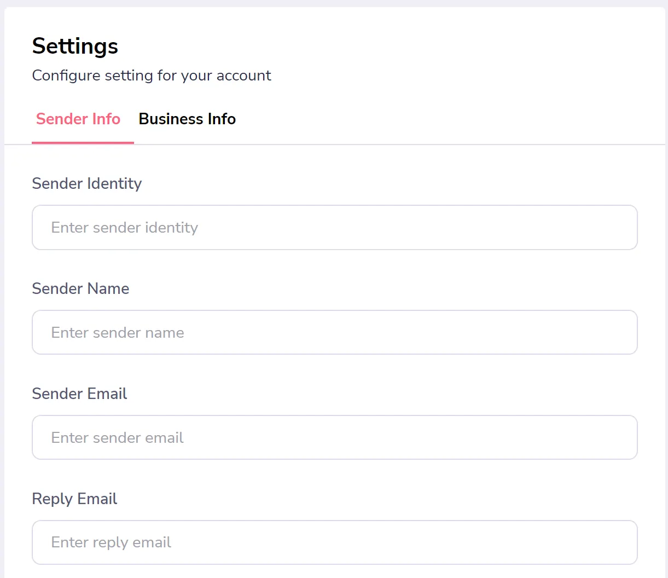Switch to the Business Info tab

(x=187, y=119)
